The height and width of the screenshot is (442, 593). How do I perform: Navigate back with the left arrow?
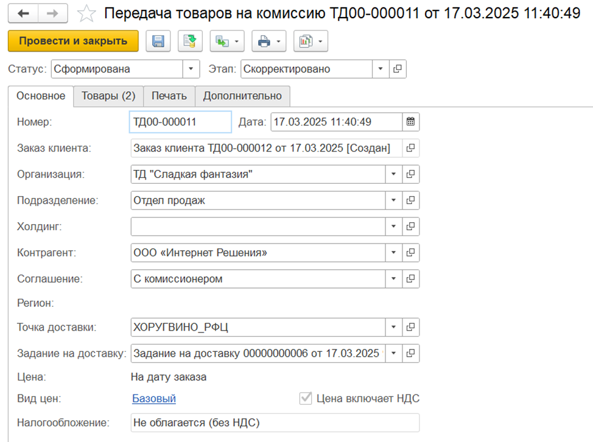(x=27, y=13)
